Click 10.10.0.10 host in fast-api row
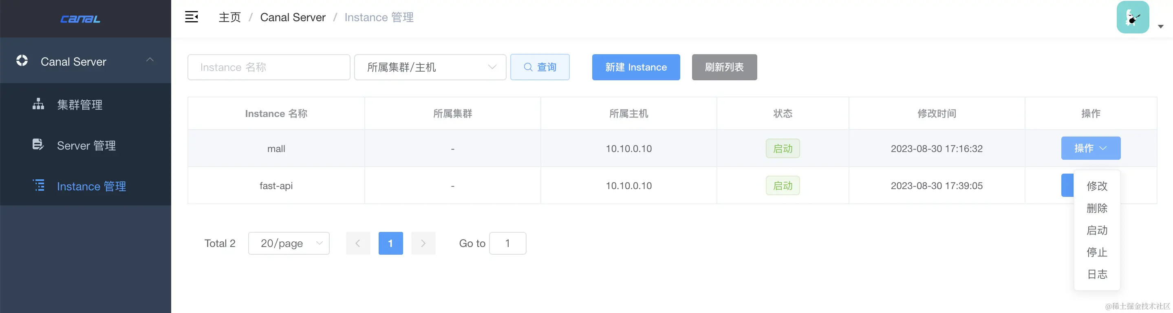Viewport: 1173px width, 313px height. [x=628, y=185]
